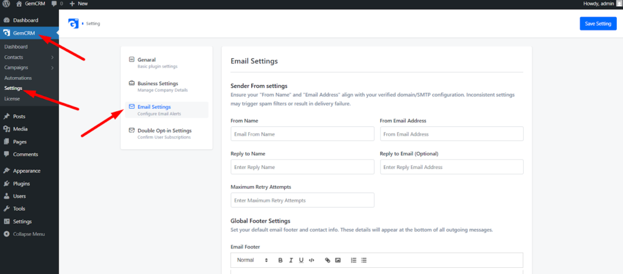
Task: Click the Appearance brush icon
Action: [6, 171]
